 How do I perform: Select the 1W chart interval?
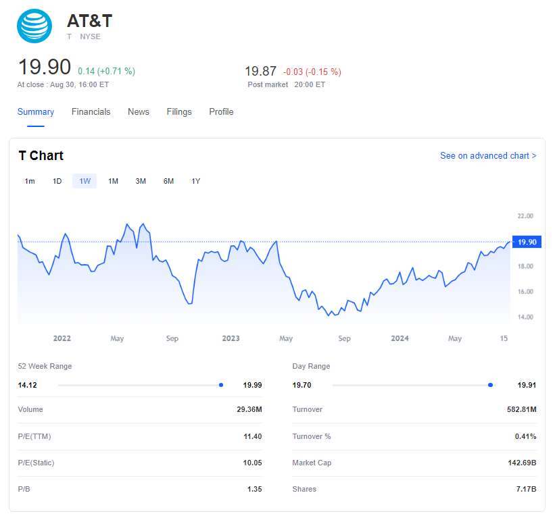[x=85, y=181]
